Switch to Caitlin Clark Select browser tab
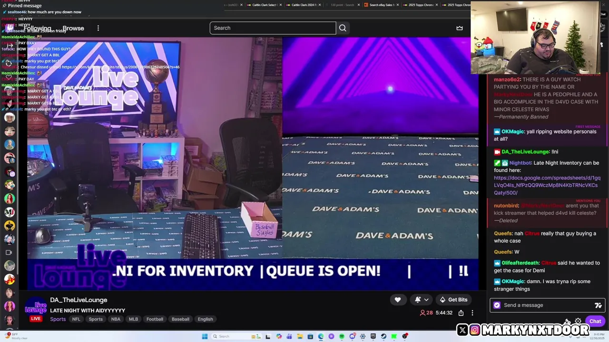609x342 pixels. tap(265, 5)
